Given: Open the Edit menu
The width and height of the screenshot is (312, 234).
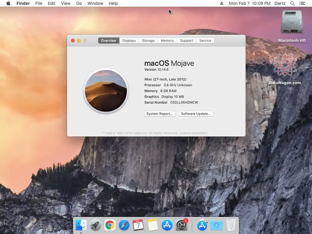Looking at the screenshot, I should 51,3.
